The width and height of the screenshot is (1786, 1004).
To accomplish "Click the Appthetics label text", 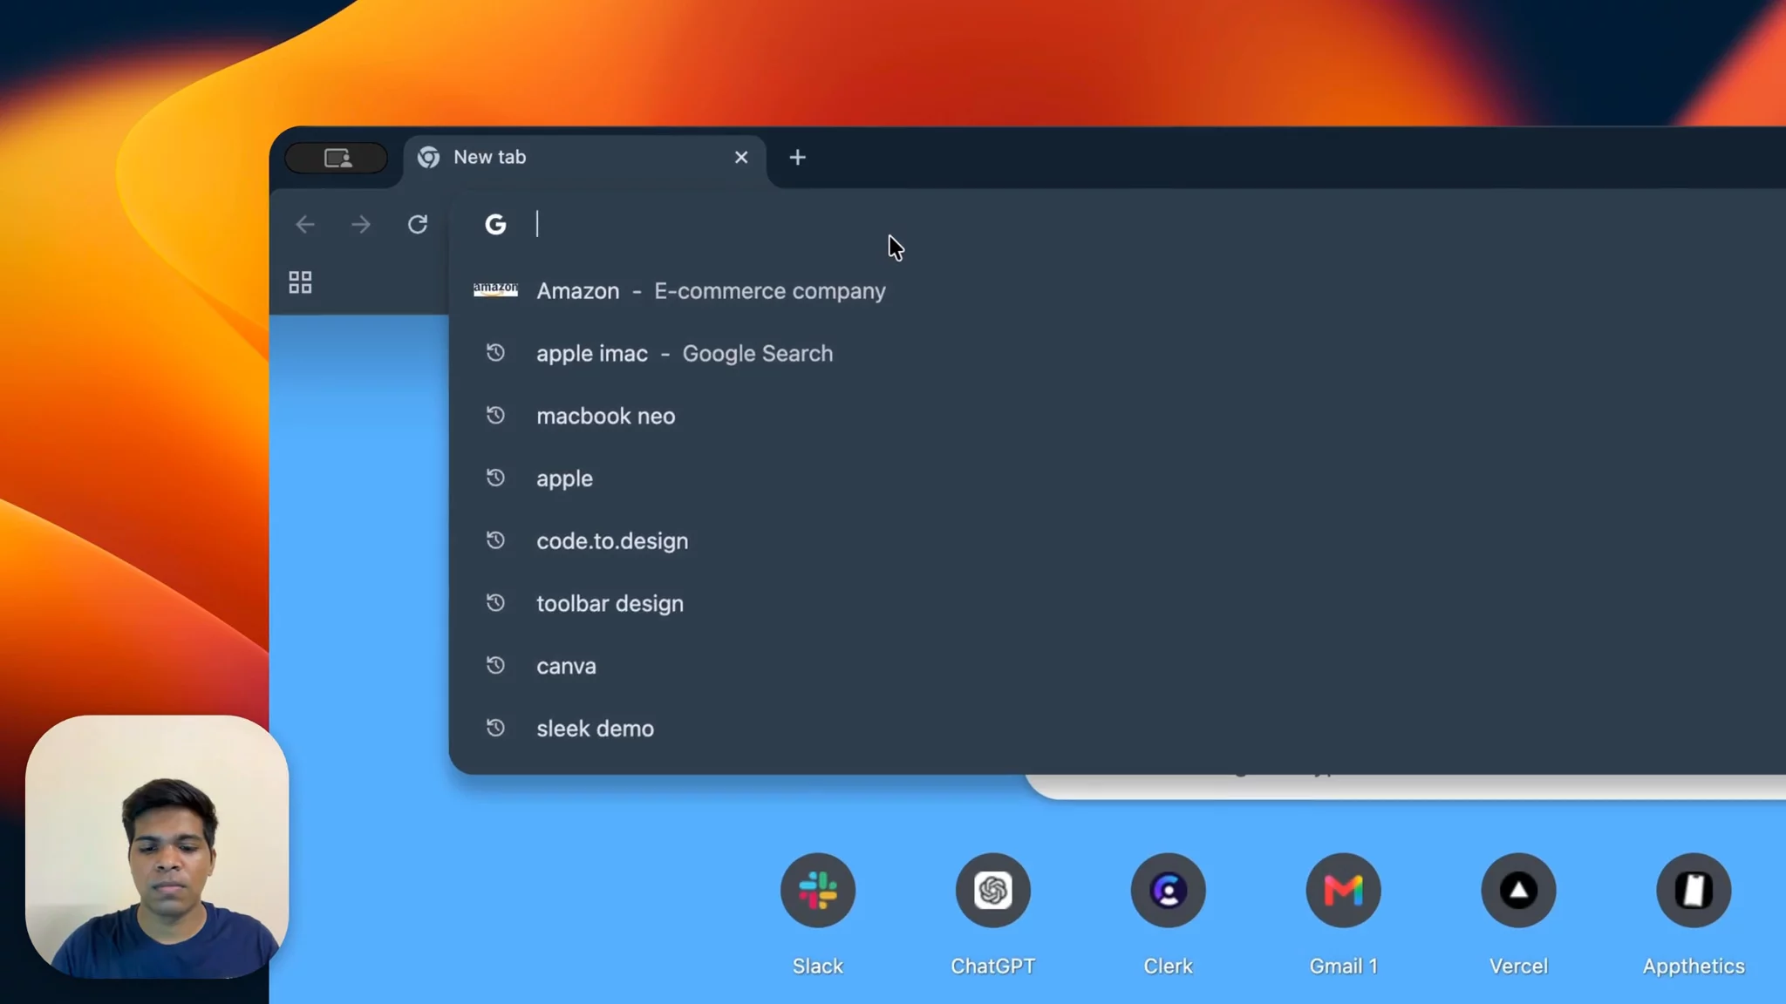I will pos(1694,967).
